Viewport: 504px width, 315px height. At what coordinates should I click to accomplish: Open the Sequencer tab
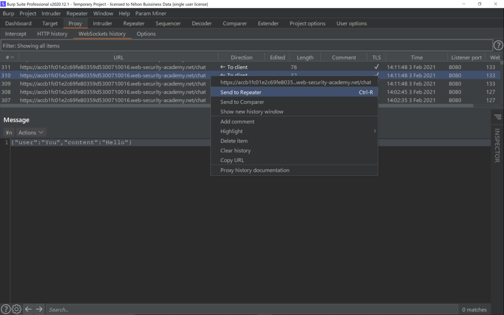tap(168, 24)
